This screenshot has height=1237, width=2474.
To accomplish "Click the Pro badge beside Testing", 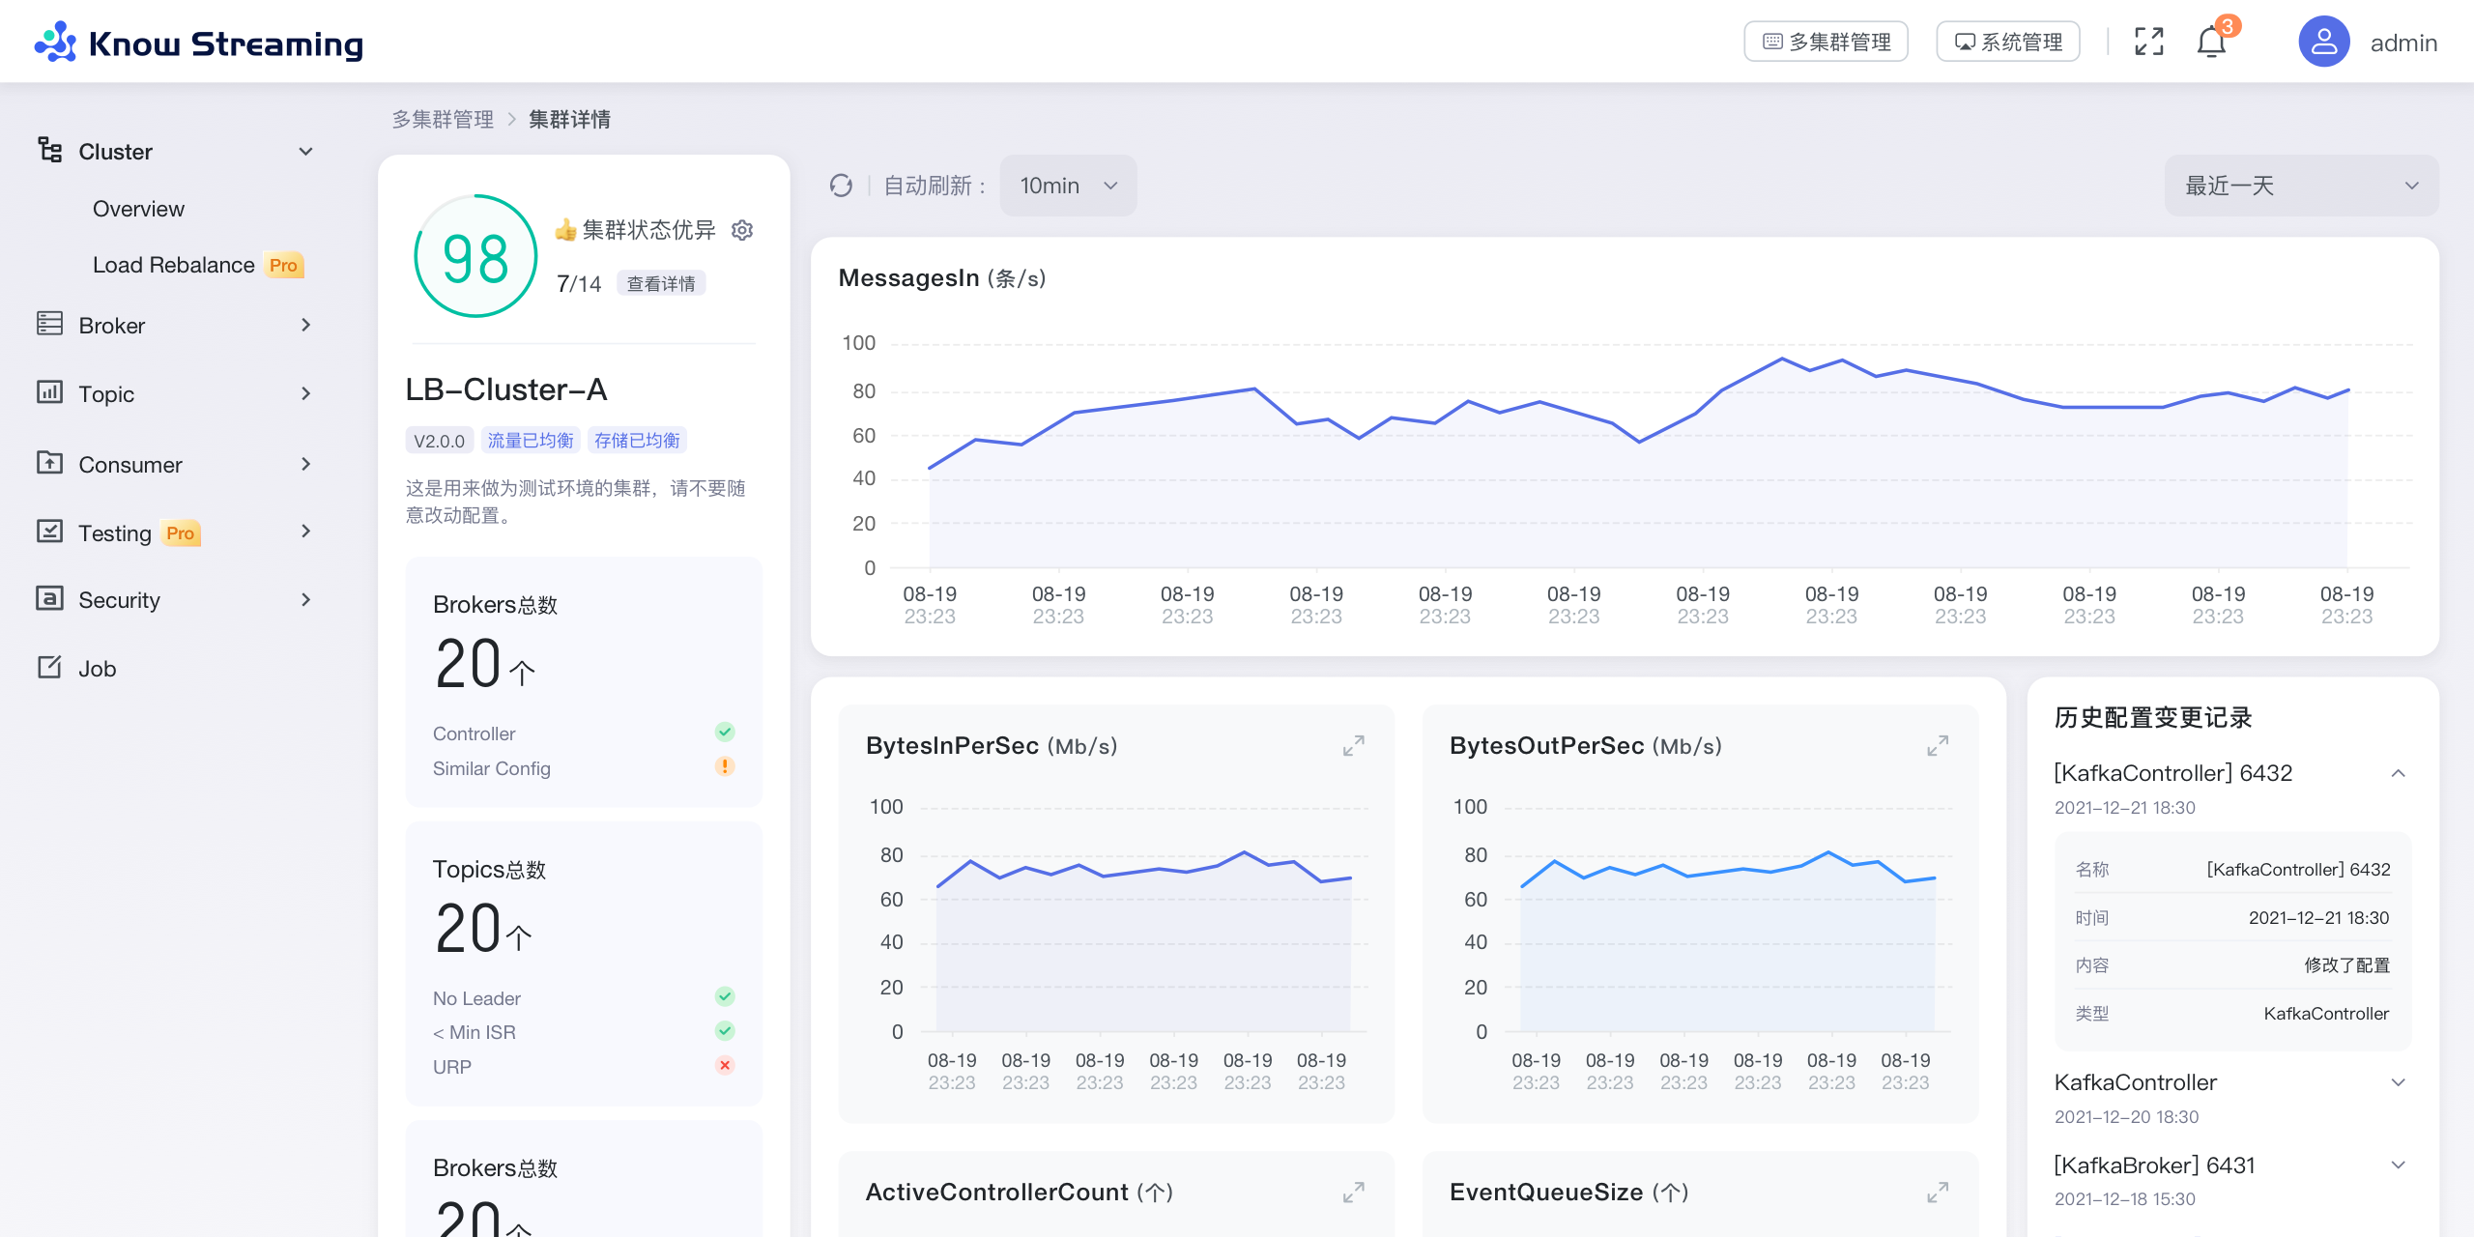I will click(181, 533).
